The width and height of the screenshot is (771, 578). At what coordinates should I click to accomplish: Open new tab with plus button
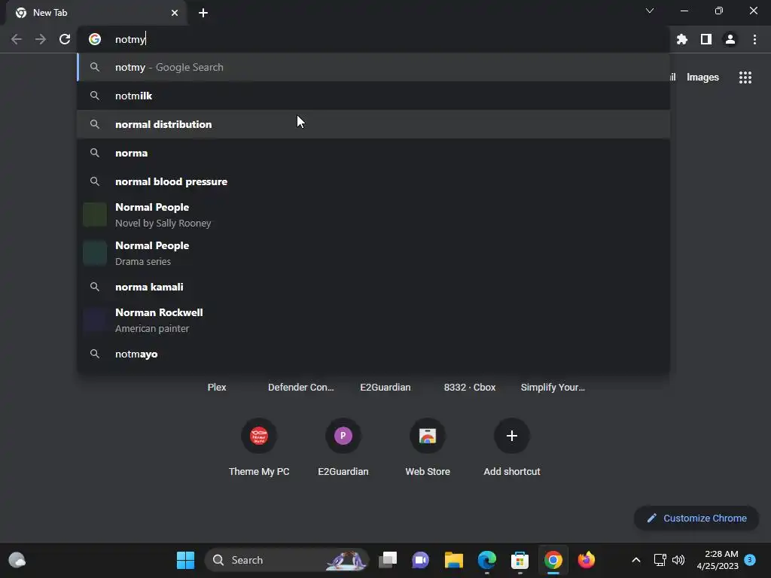tap(203, 13)
